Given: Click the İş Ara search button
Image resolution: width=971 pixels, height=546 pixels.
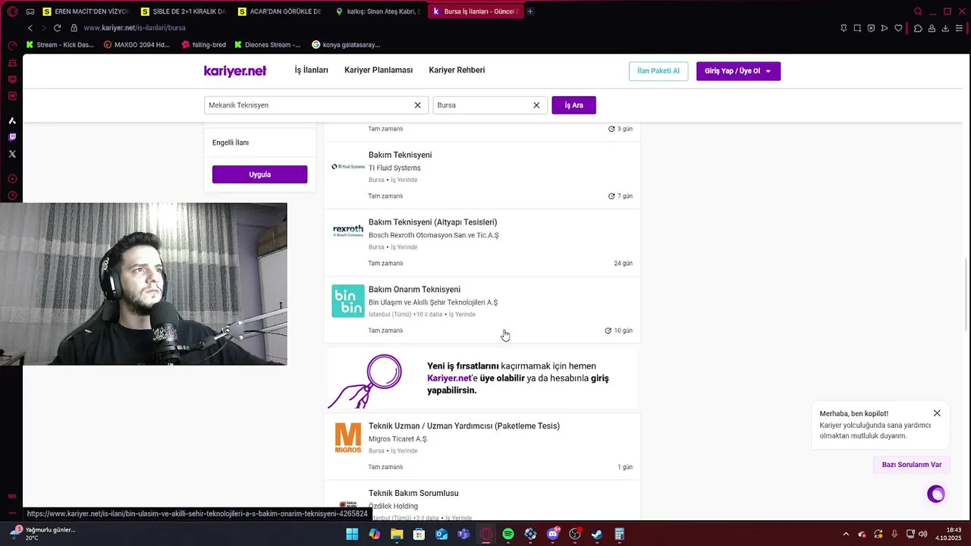Looking at the screenshot, I should [573, 105].
